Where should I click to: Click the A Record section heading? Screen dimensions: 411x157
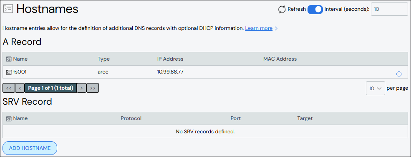point(22,42)
